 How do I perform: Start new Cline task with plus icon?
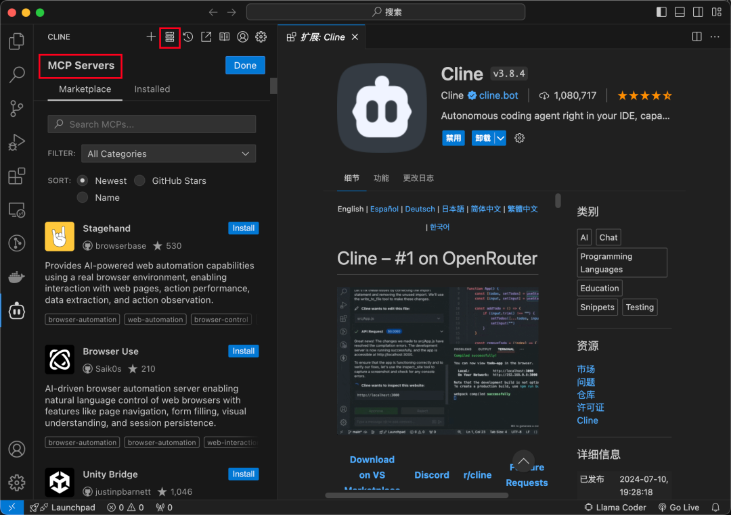click(151, 37)
